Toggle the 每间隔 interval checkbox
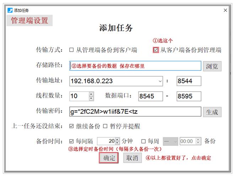The height and width of the screenshot is (177, 237). pos(71,141)
